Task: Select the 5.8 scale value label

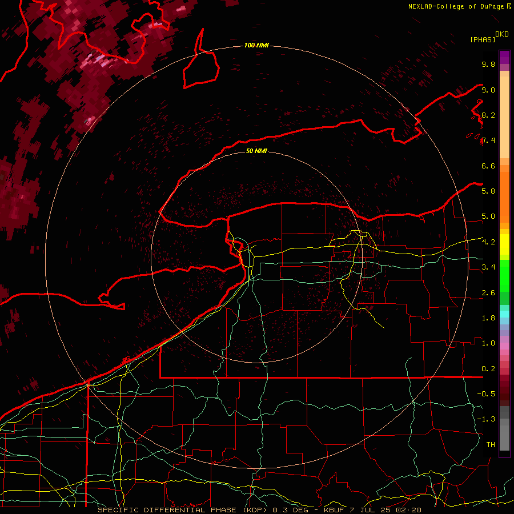Action: click(x=488, y=191)
